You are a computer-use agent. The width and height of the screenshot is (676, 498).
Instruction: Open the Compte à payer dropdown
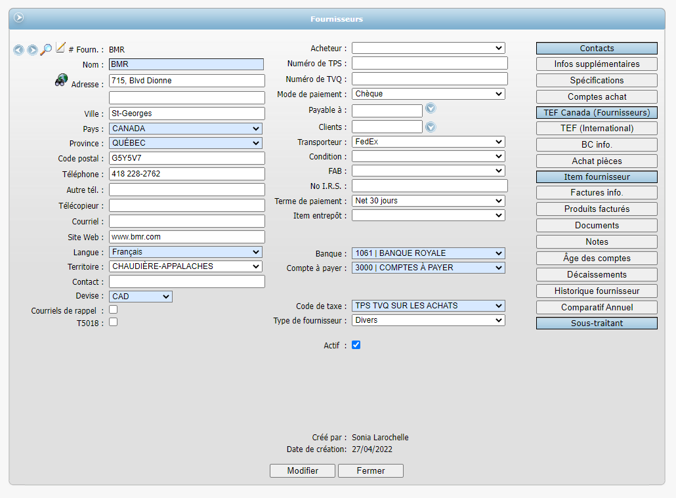[429, 268]
